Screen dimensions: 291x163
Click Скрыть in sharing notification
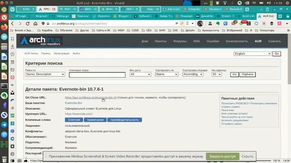(247, 156)
